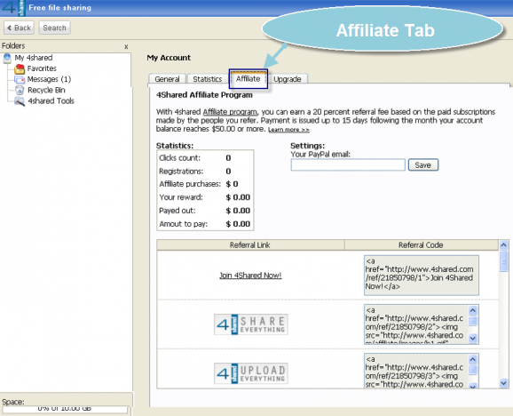Select My 4shared in folder tree
Viewport: 513px width, 416px height.
(x=34, y=58)
